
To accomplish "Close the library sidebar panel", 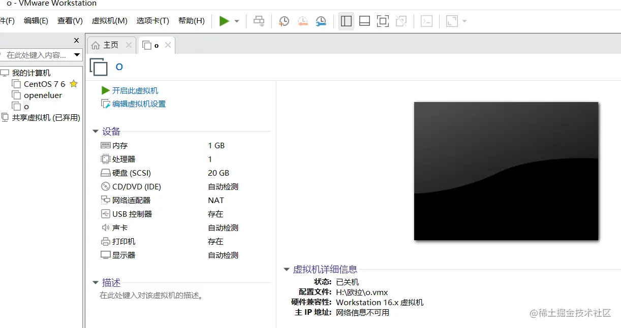I will (77, 41).
